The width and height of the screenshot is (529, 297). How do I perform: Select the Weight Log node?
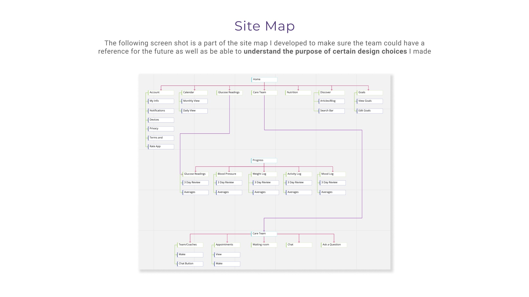(x=264, y=174)
